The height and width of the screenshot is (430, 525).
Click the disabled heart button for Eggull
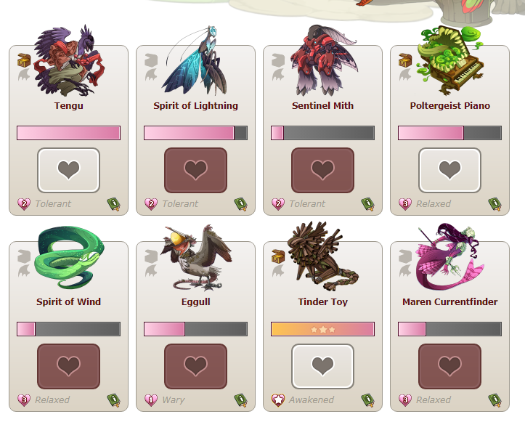pyautogui.click(x=195, y=366)
